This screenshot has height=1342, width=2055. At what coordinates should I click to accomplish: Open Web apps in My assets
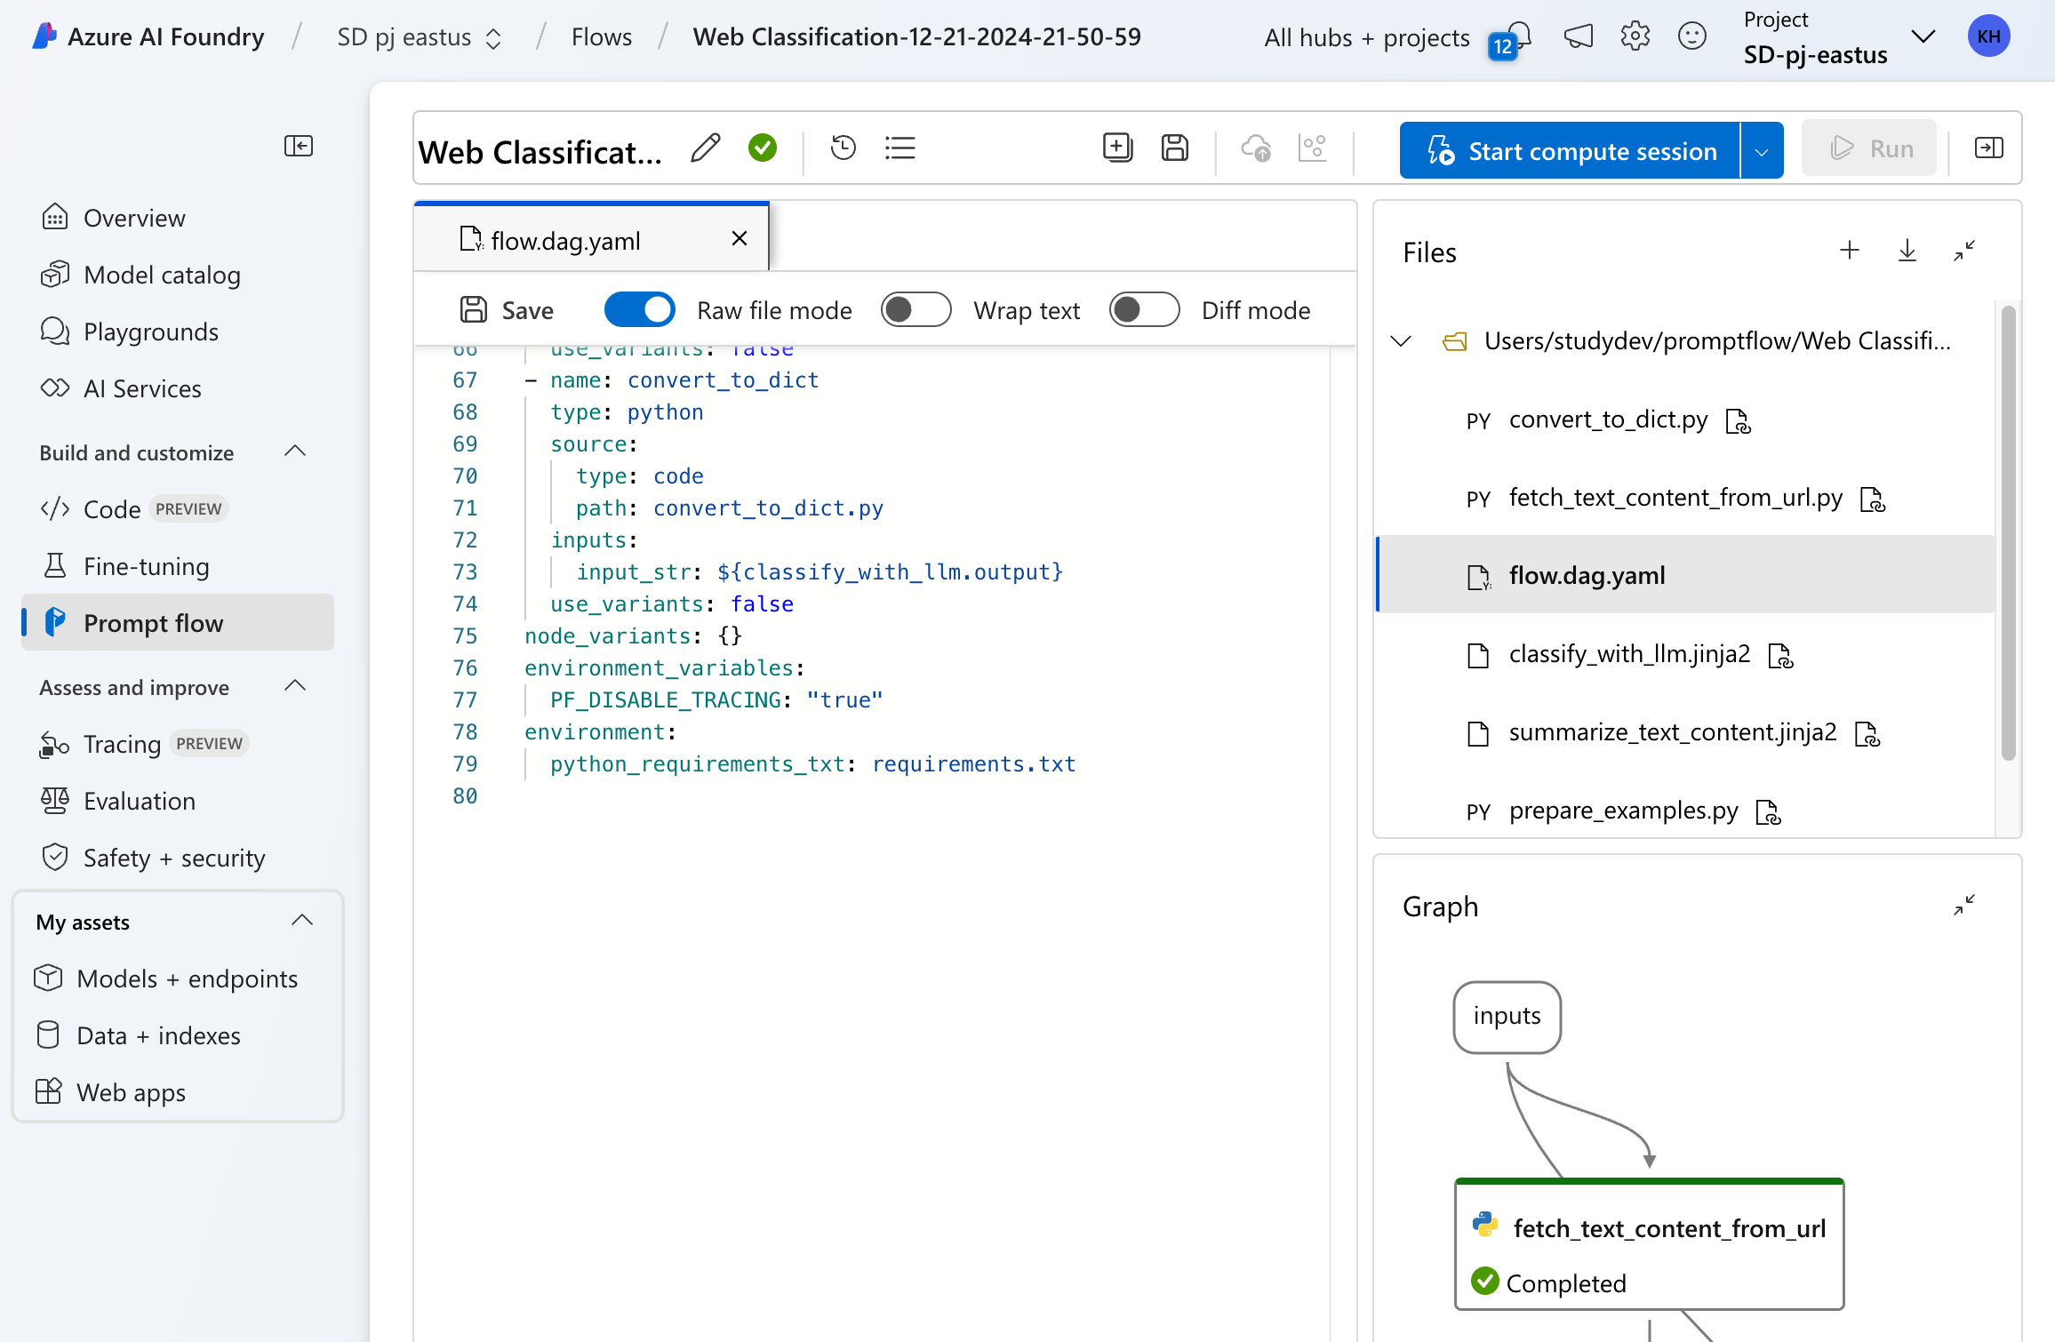click(178, 1092)
